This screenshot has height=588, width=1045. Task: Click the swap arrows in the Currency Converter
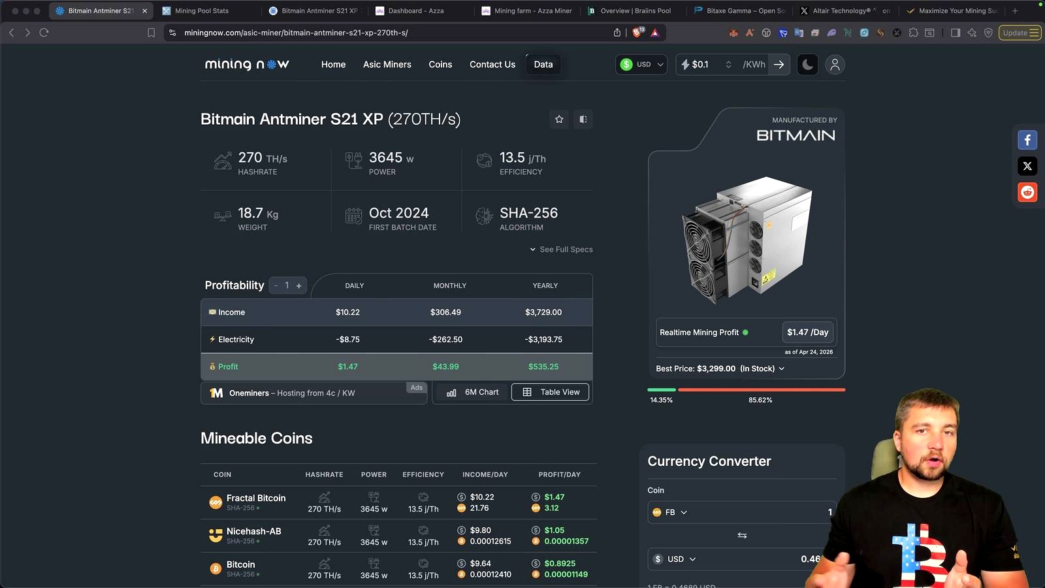[x=742, y=535]
